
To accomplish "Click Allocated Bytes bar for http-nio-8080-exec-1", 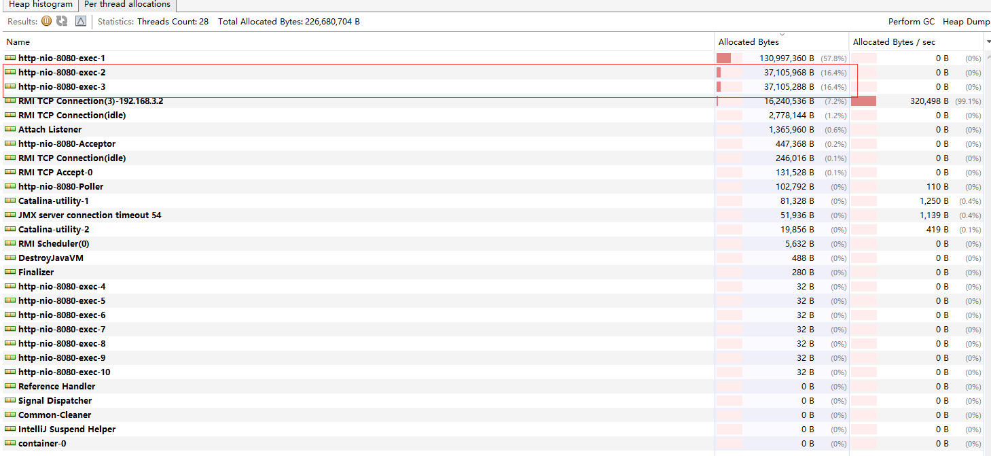I will pos(729,58).
